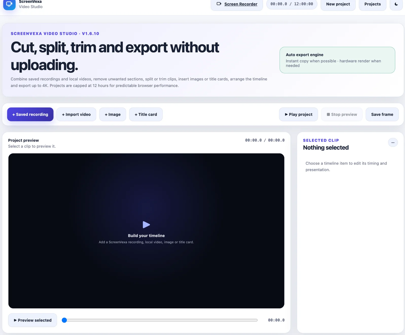
Task: Click the Nothing selected heading
Action: 326,148
